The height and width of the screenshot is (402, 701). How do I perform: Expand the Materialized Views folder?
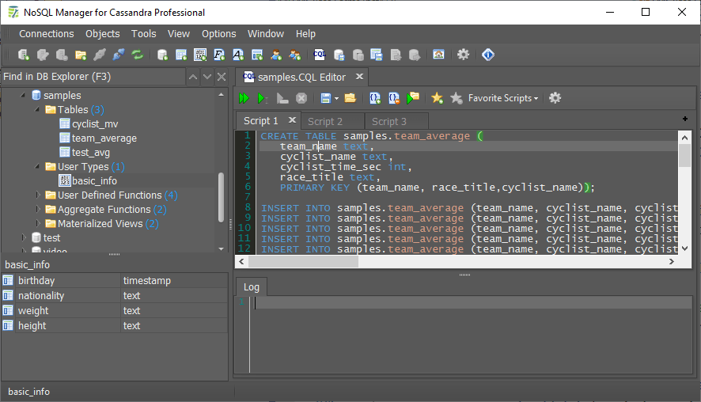[39, 224]
